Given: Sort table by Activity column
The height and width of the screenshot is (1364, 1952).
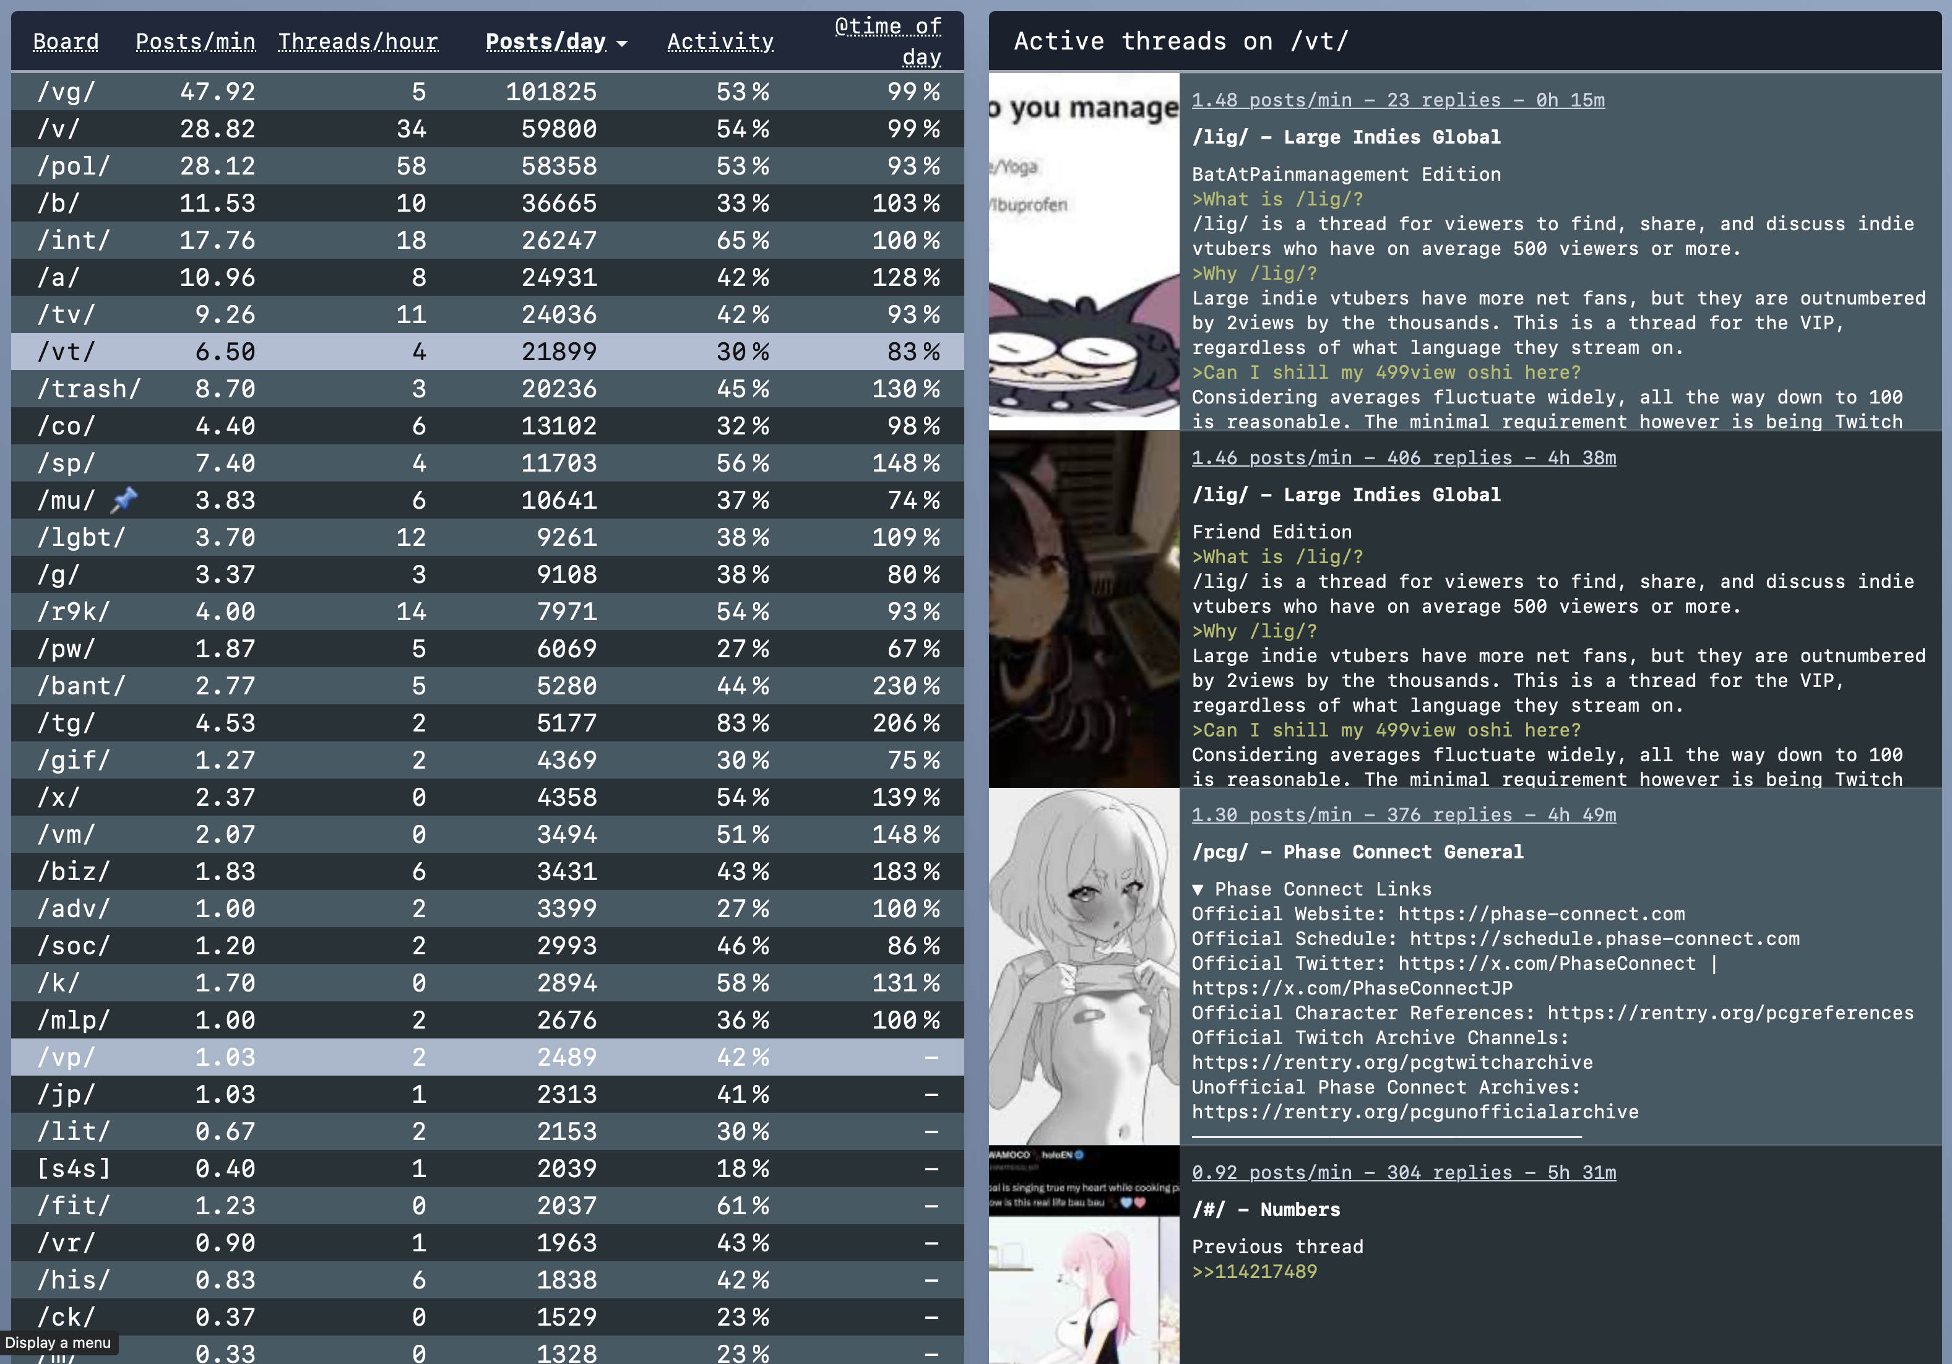Looking at the screenshot, I should coord(720,41).
